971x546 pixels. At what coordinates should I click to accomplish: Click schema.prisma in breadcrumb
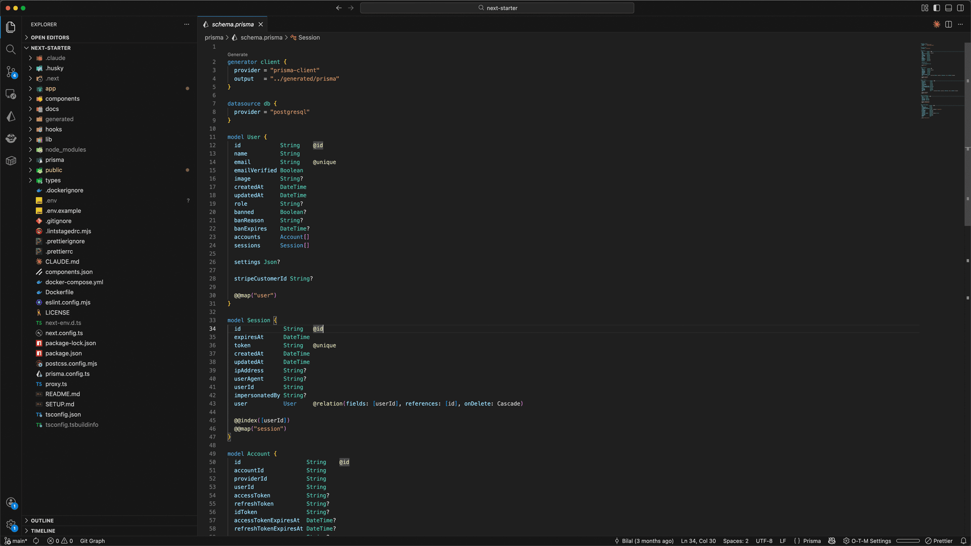pos(261,37)
